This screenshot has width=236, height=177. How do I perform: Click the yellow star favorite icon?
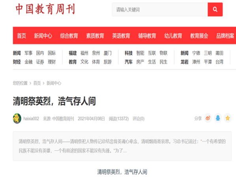(228, 118)
